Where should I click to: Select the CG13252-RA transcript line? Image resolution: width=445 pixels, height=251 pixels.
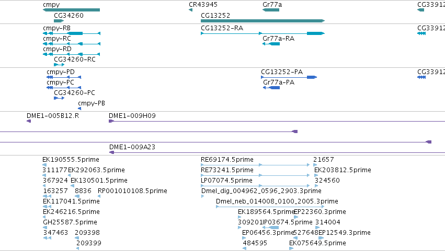pos(263,33)
